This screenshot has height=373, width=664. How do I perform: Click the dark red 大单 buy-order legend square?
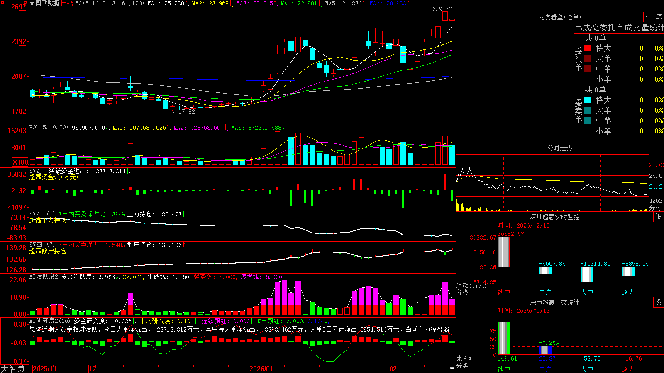588,58
